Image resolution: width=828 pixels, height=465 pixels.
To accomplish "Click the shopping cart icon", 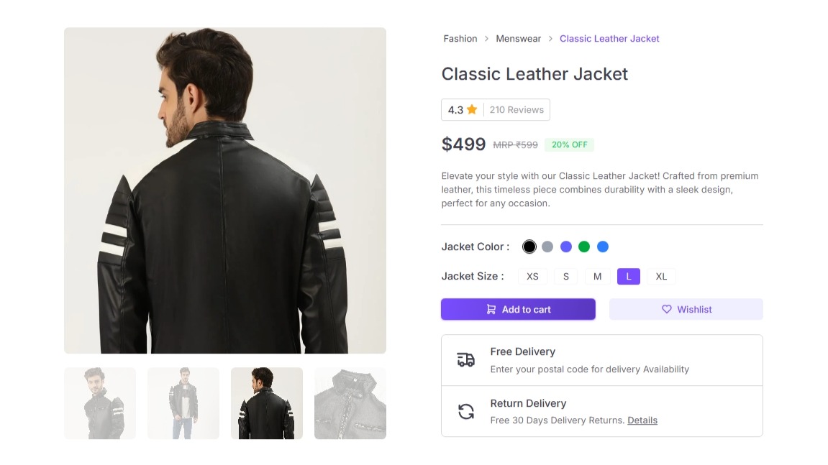I will point(491,310).
